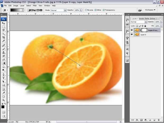Uncheck the Dither option
The height and width of the screenshot is (123, 164).
click(95, 10)
